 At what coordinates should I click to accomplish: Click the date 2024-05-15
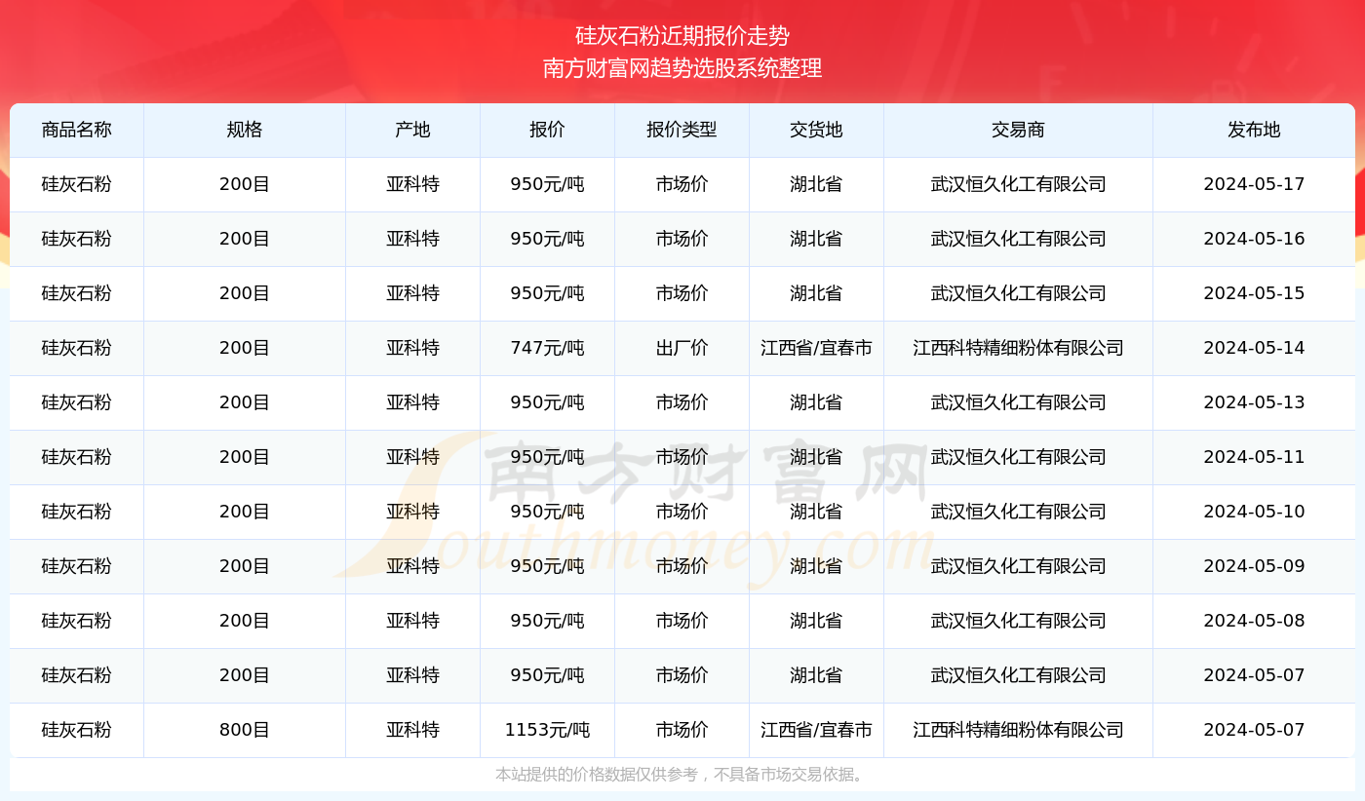click(x=1254, y=293)
